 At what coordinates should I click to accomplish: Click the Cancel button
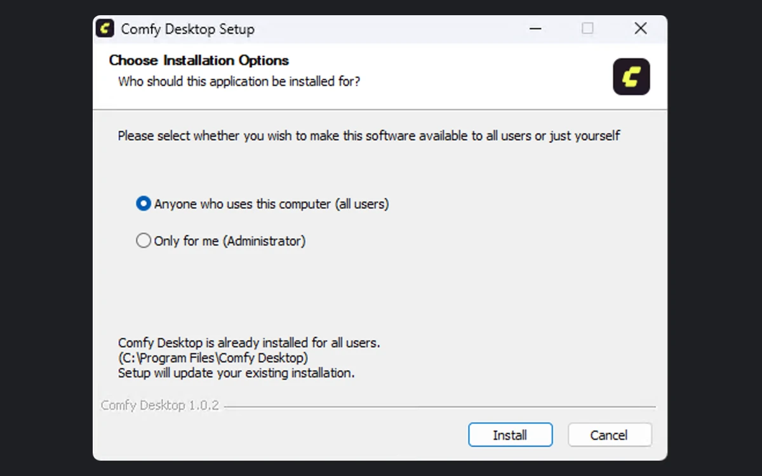click(610, 435)
